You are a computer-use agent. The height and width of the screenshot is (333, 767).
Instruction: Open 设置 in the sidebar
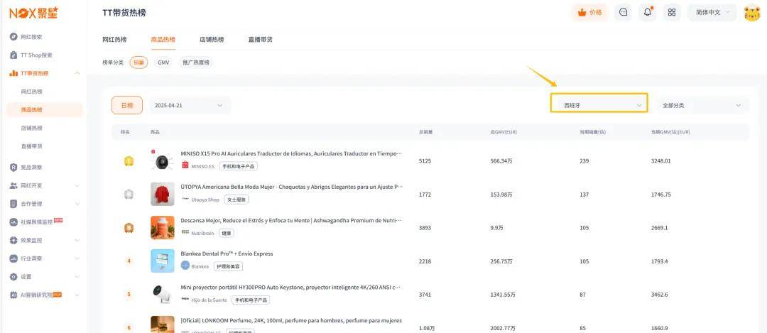point(26,276)
